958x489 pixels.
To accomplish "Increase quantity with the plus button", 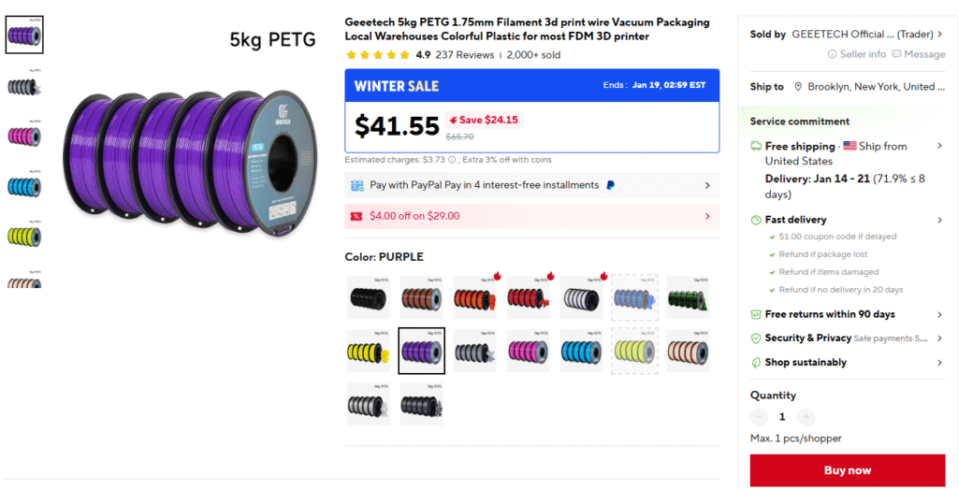I will [x=806, y=417].
